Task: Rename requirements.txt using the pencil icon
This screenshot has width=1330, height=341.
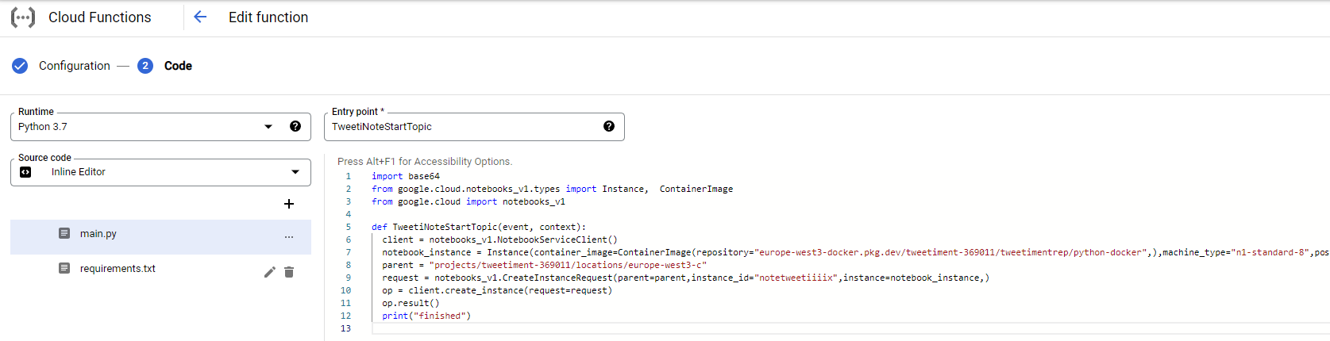Action: [x=270, y=272]
